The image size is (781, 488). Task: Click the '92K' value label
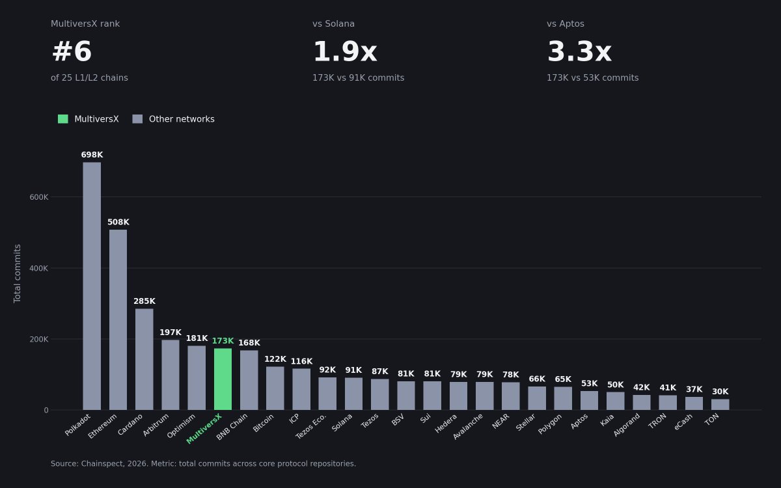(x=327, y=370)
